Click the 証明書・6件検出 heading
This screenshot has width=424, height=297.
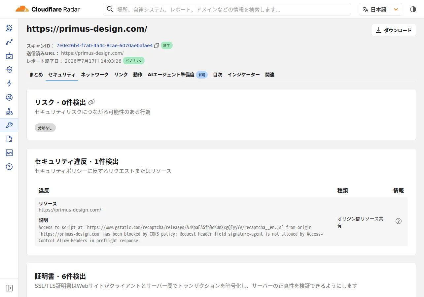tap(60, 276)
